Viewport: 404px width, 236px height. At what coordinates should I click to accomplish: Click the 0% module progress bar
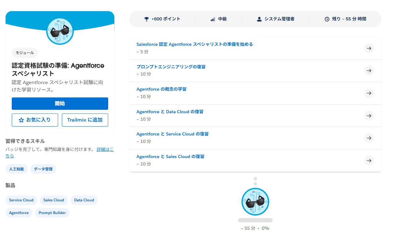coord(255,220)
